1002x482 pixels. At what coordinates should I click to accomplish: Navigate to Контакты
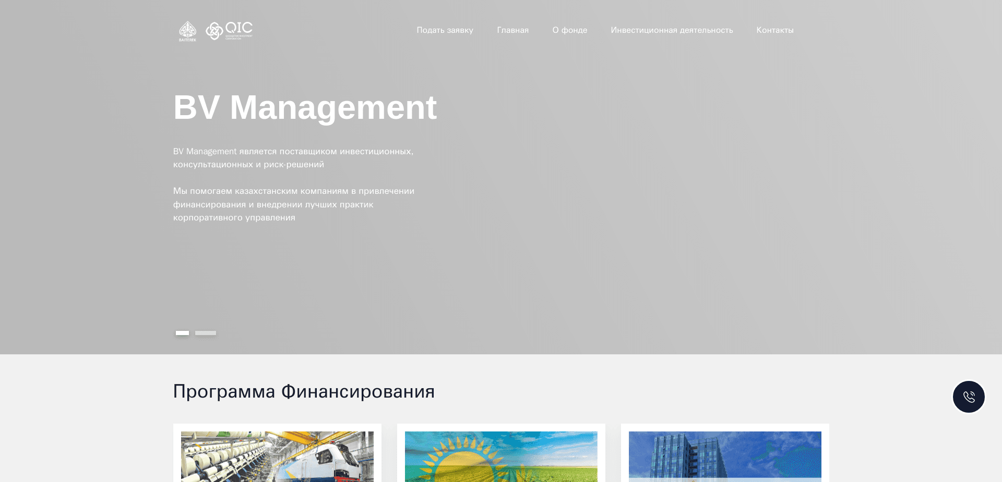775,30
